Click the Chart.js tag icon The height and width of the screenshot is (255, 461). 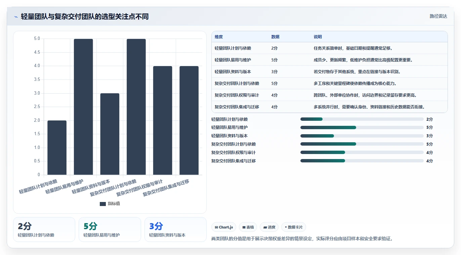tap(216, 227)
